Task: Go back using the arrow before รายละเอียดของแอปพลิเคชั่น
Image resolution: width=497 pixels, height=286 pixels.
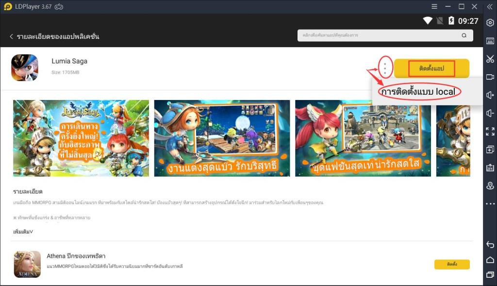Action: pyautogui.click(x=12, y=36)
